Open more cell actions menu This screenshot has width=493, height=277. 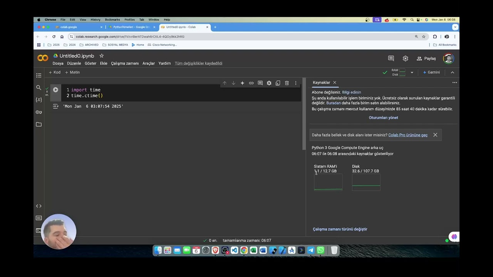[x=296, y=83]
